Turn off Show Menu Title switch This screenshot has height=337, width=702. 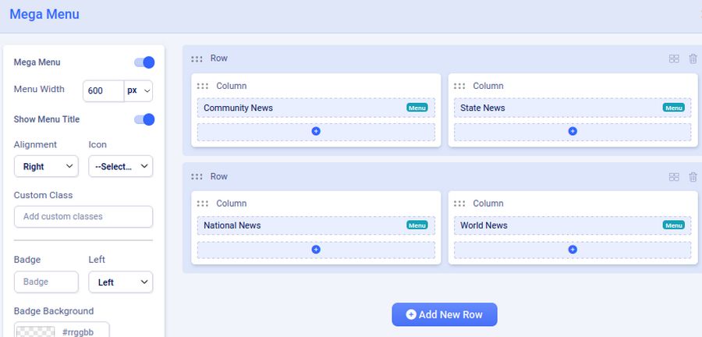pos(144,119)
